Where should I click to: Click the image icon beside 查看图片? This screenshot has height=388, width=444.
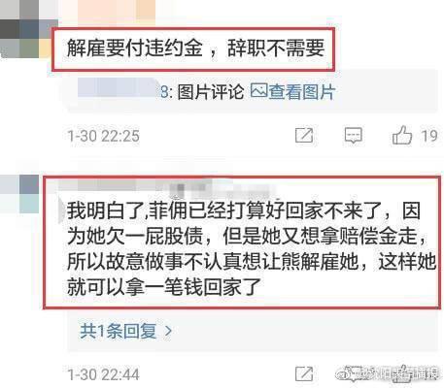pyautogui.click(x=259, y=91)
